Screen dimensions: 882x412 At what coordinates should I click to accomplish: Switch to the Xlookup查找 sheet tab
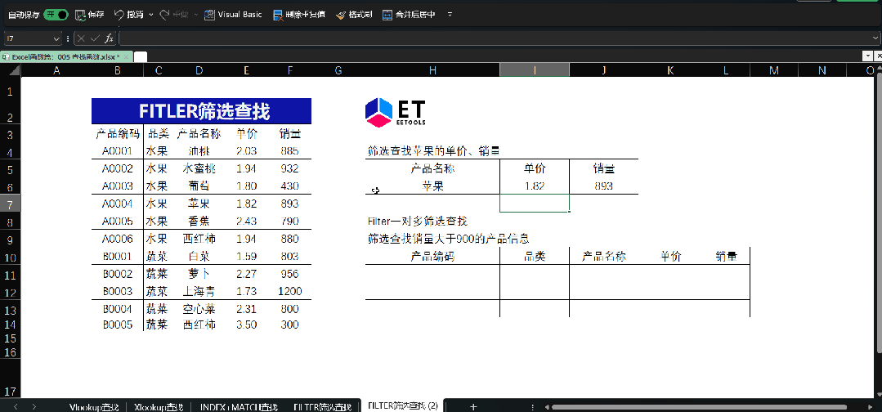[159, 406]
